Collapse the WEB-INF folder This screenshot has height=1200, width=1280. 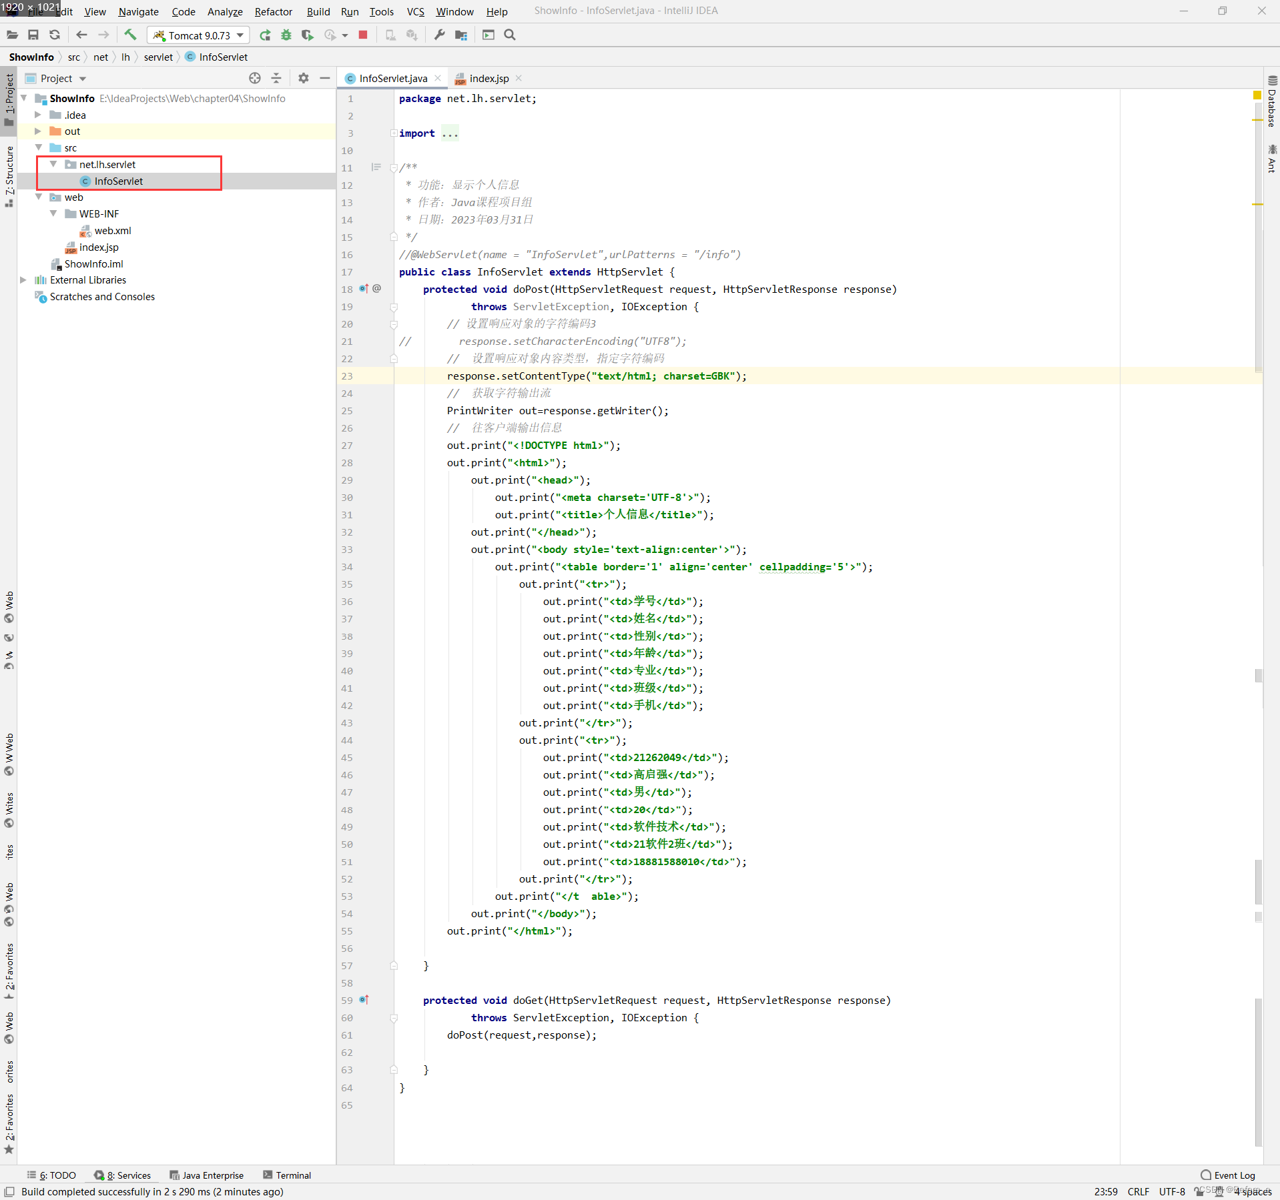(53, 214)
